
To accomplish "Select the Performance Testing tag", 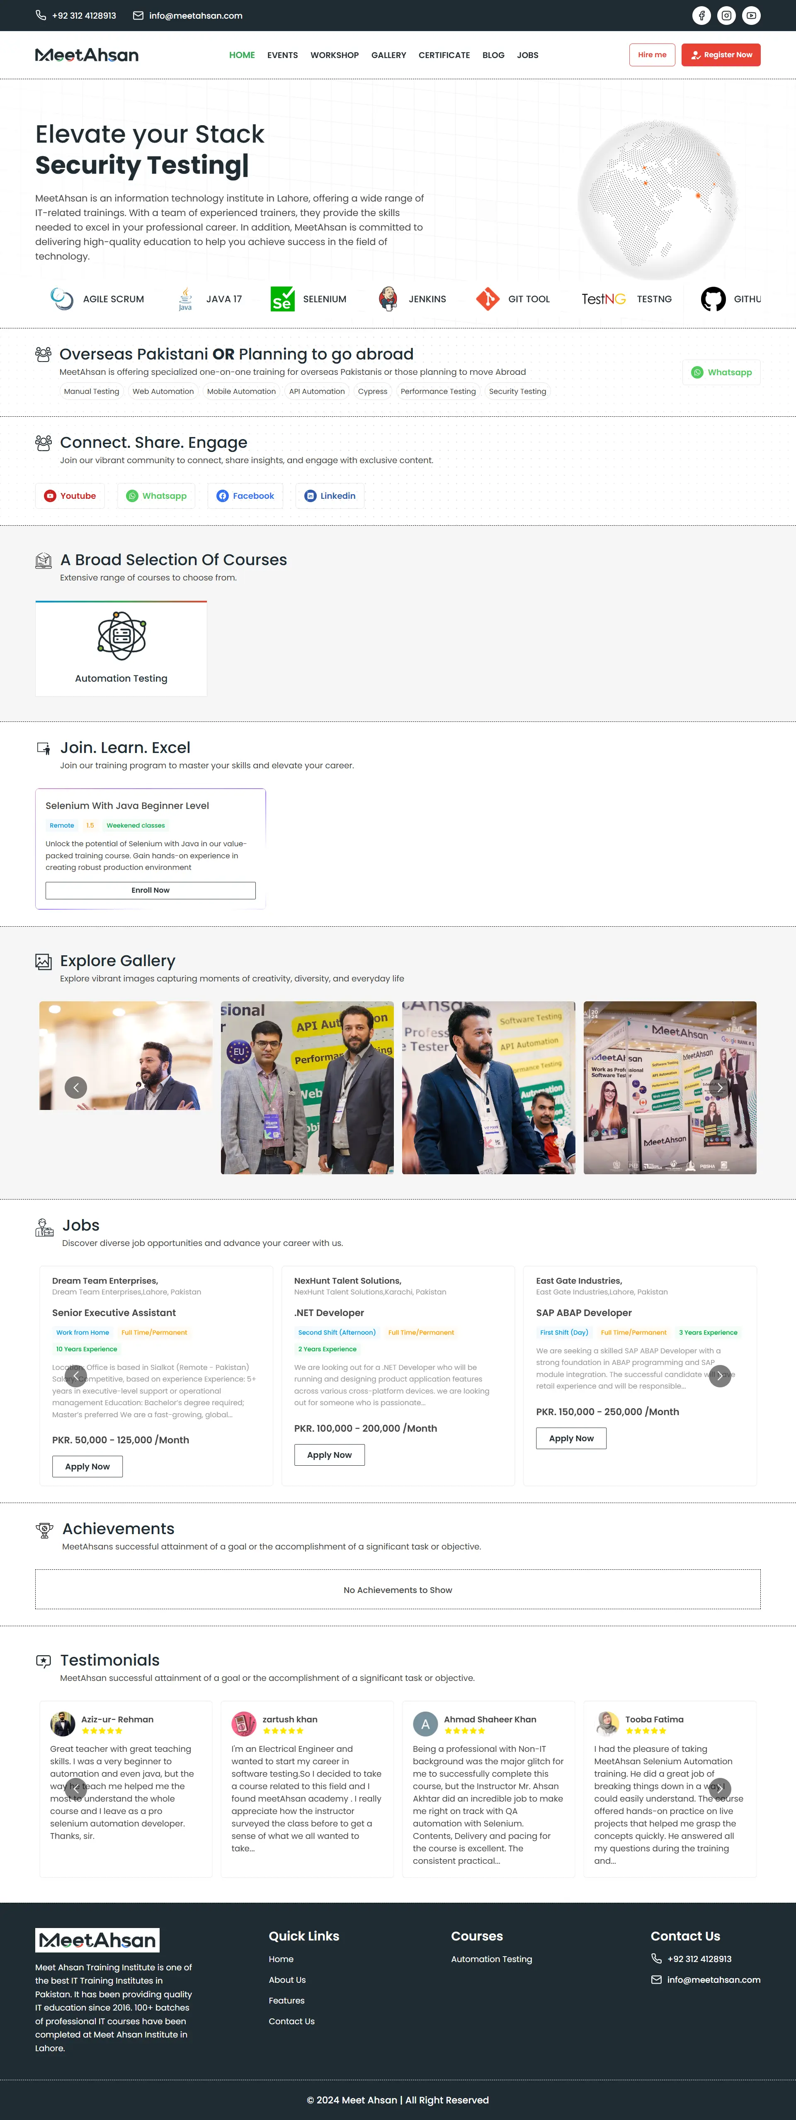I will click(438, 392).
